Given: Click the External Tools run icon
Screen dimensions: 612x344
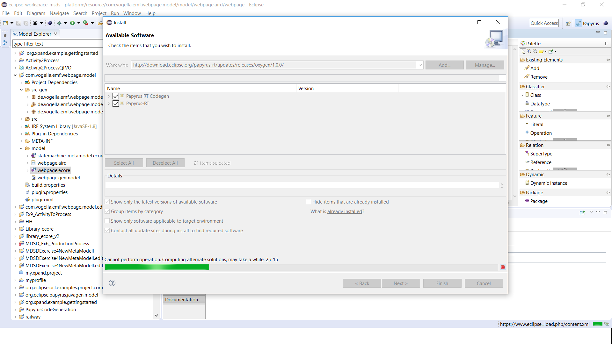Looking at the screenshot, I should 85,23.
